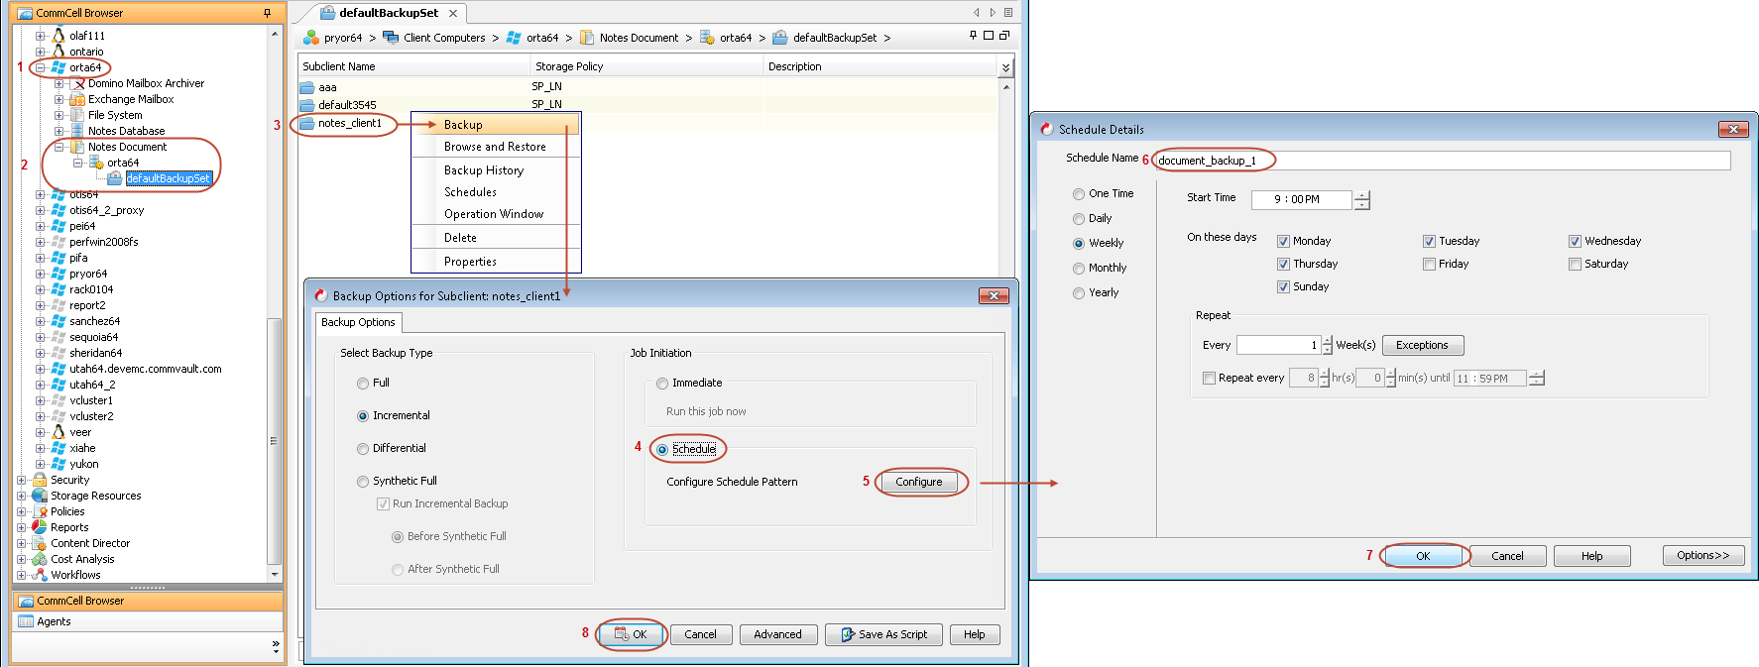
Task: Expand the Policies tree node
Action: tap(22, 511)
